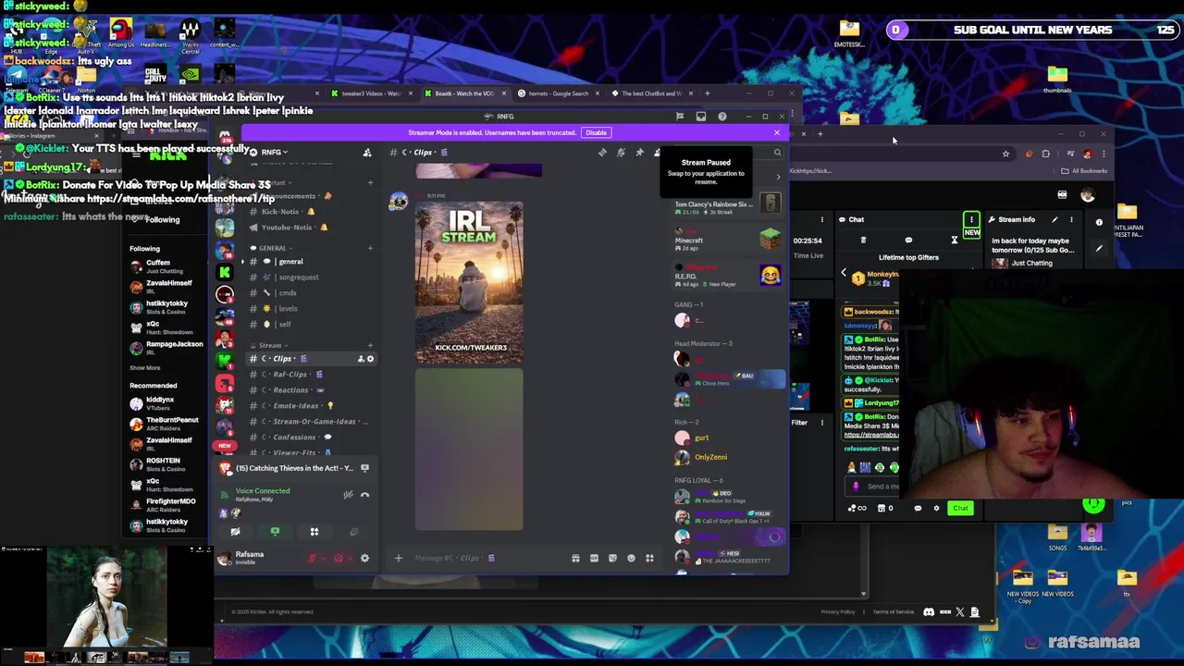Show pinned messages in Clips channel
Image resolution: width=1184 pixels, height=666 pixels.
(x=639, y=153)
